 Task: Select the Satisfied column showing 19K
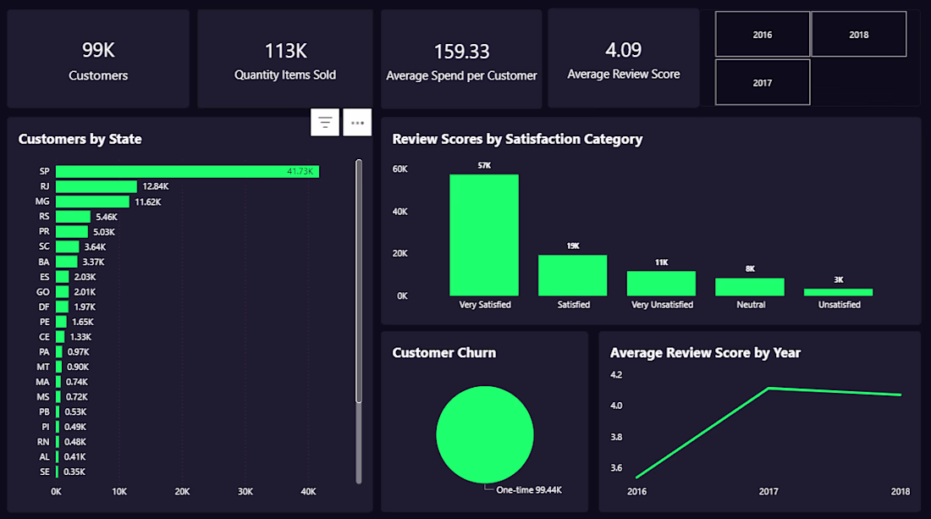click(572, 275)
